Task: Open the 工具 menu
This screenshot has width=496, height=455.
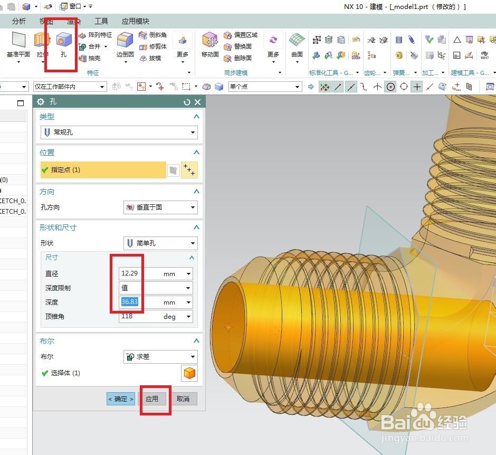Action: [101, 21]
